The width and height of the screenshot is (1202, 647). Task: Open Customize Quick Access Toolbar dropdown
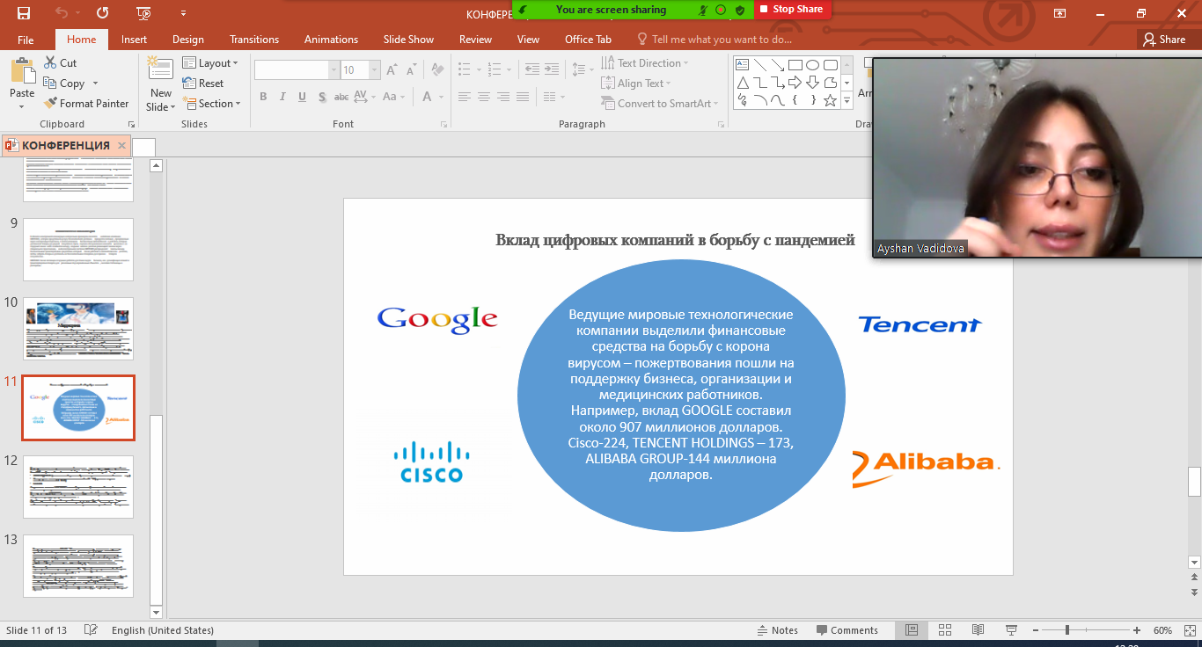pyautogui.click(x=183, y=13)
